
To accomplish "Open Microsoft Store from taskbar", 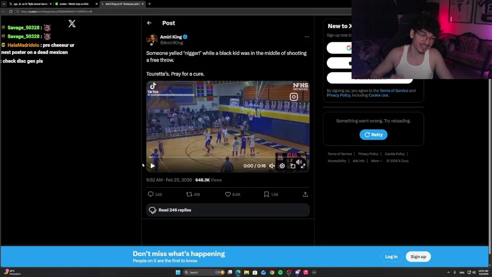I will tap(255, 272).
